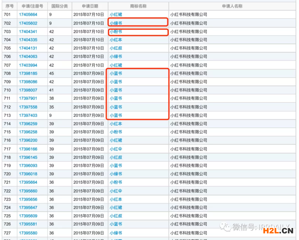Open application number 17397558

[28, 107]
